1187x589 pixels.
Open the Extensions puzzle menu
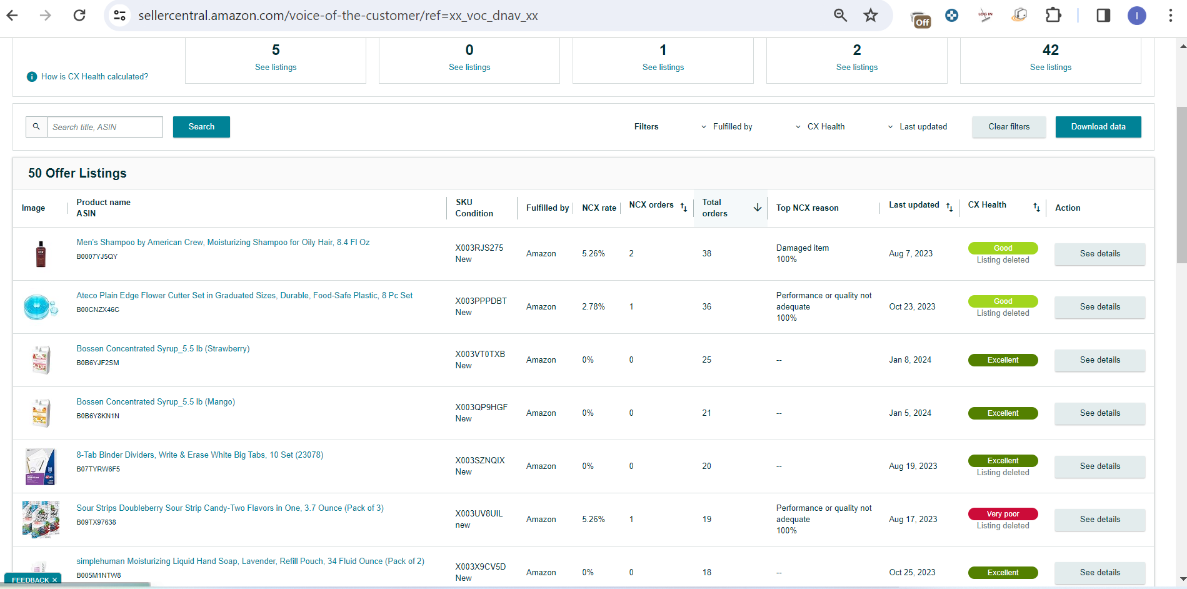tap(1053, 15)
